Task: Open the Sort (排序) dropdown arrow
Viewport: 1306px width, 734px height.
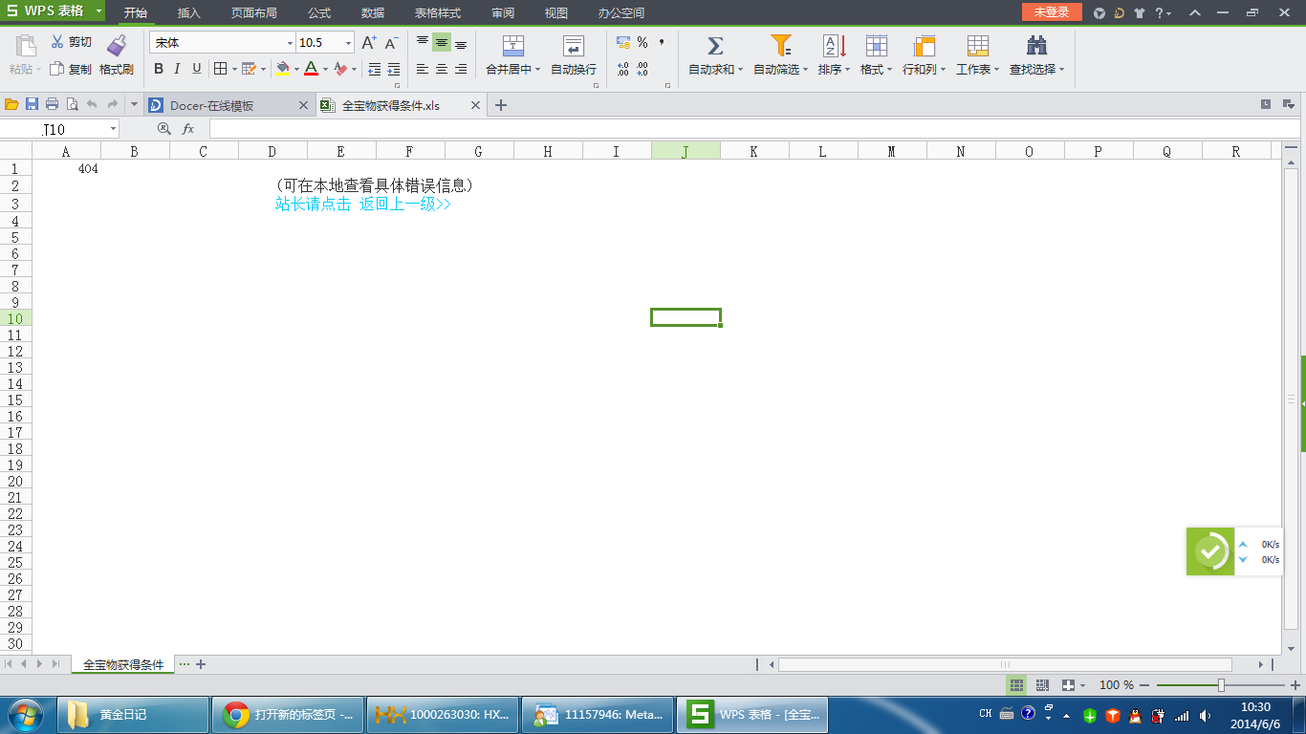Action: point(847,70)
